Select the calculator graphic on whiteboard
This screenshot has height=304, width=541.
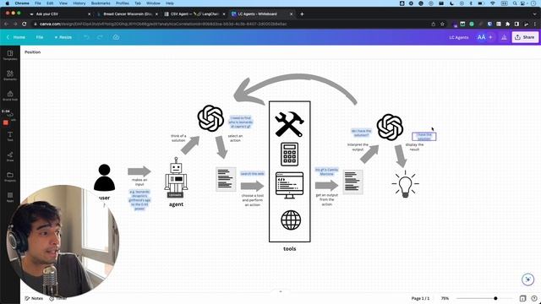(289, 155)
